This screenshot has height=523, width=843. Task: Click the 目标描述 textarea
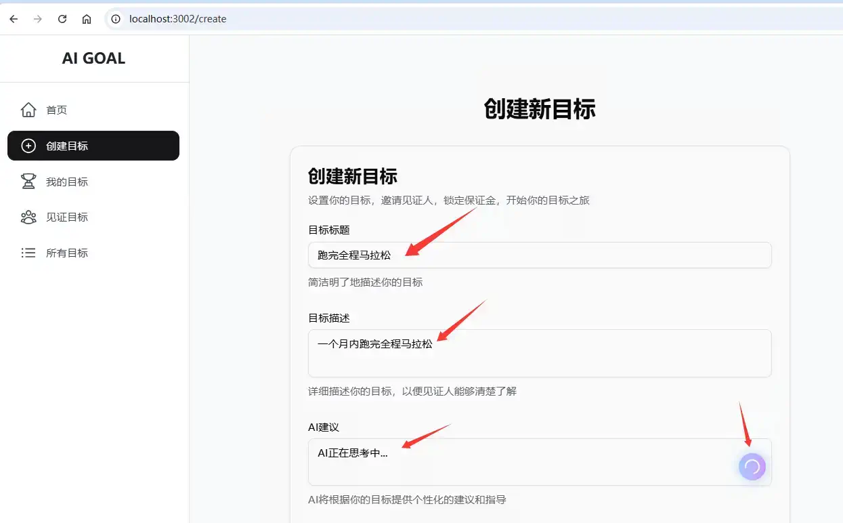pos(540,352)
